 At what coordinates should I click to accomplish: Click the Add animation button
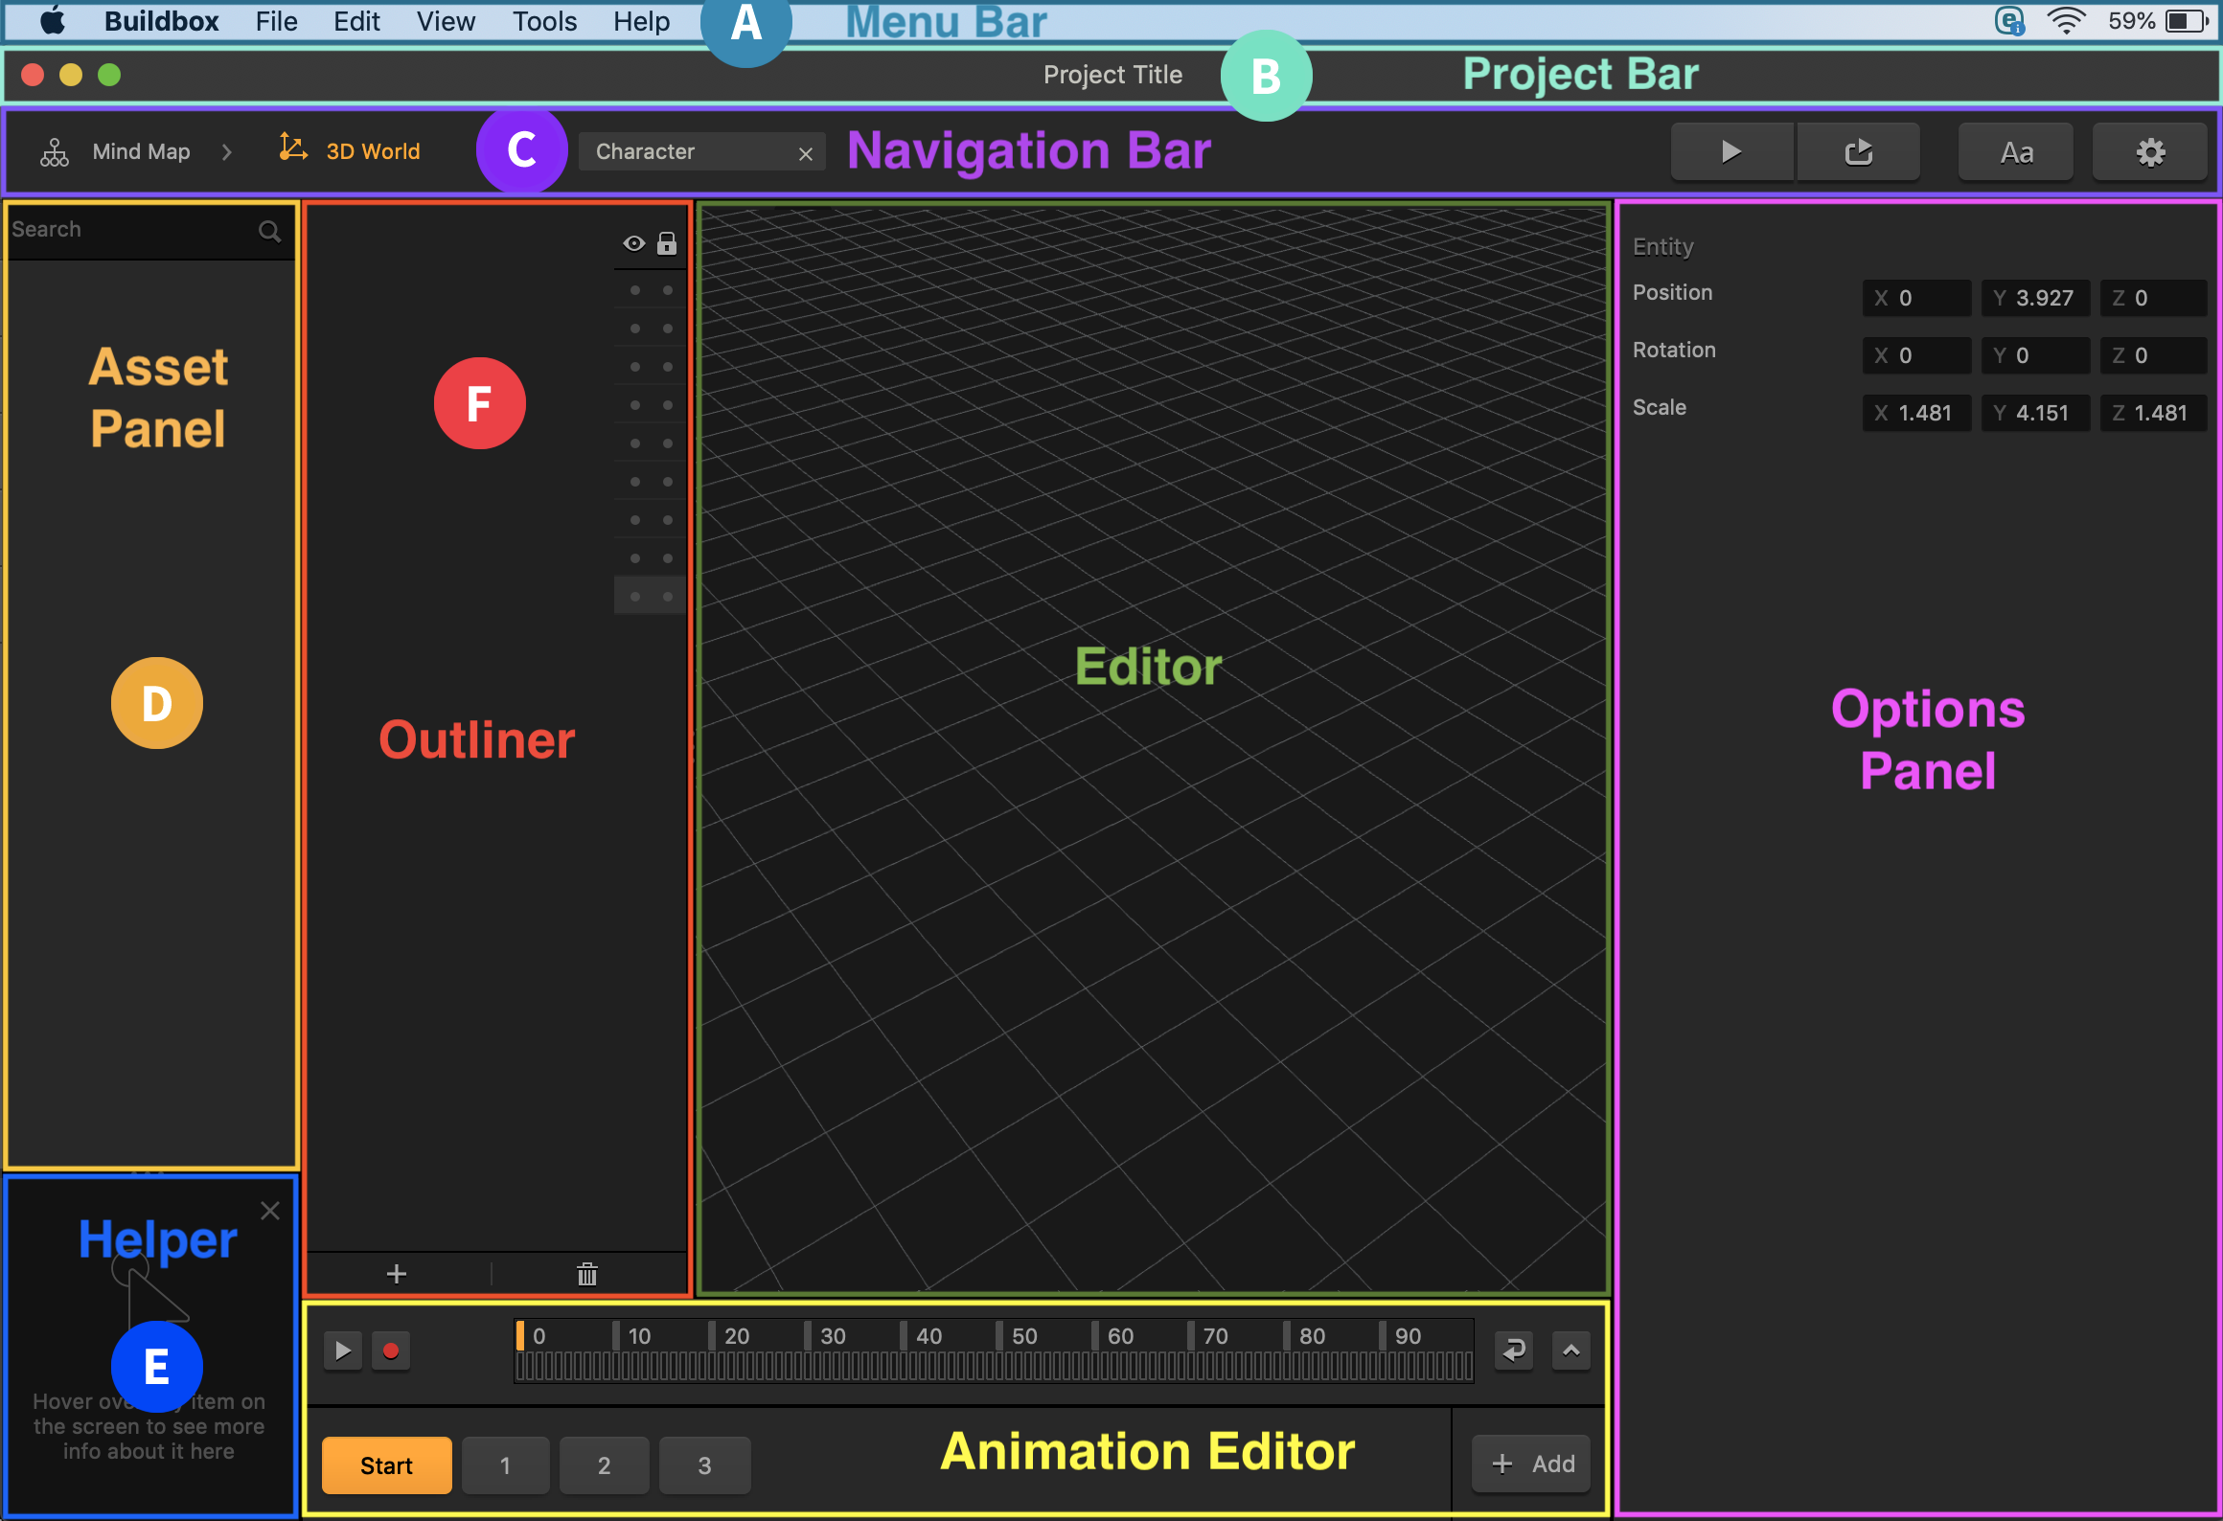(x=1532, y=1464)
